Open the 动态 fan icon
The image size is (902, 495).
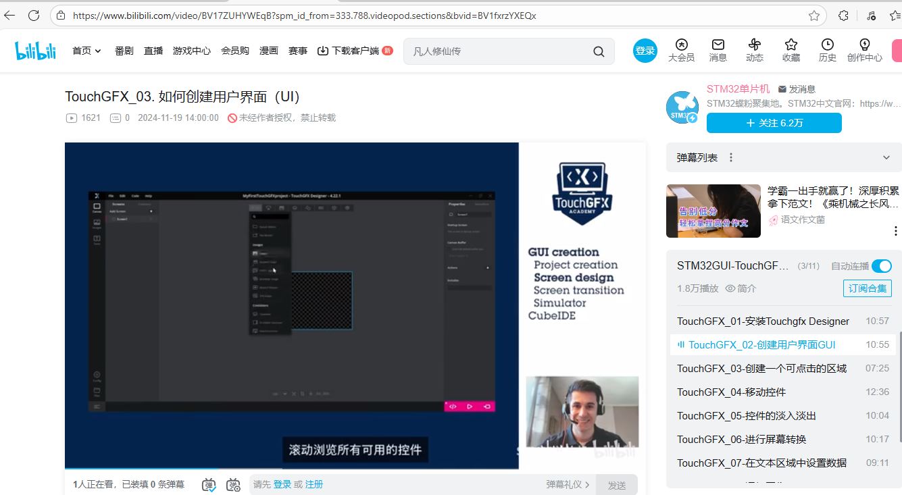click(x=755, y=45)
